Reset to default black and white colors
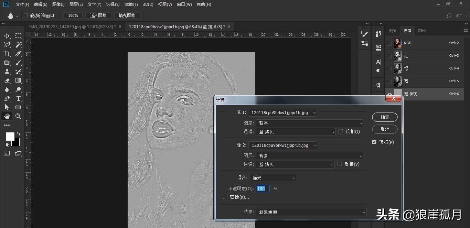 pyautogui.click(x=8, y=145)
